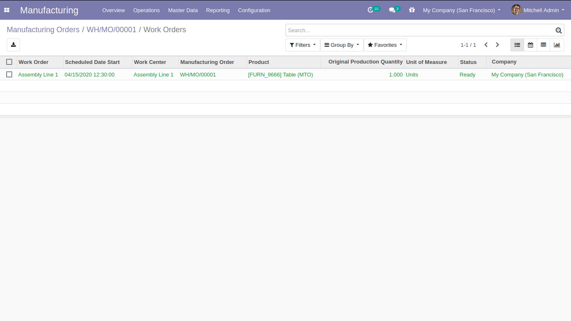Expand the Group By dropdown
This screenshot has height=321, width=571.
342,45
